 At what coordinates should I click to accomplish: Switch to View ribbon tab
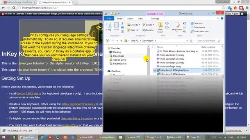(140, 19)
